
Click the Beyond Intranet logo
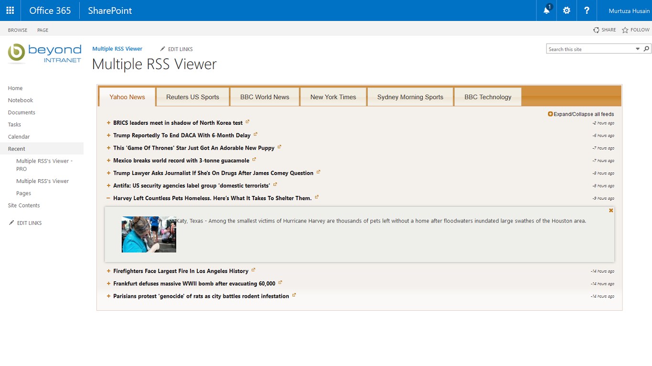[44, 53]
